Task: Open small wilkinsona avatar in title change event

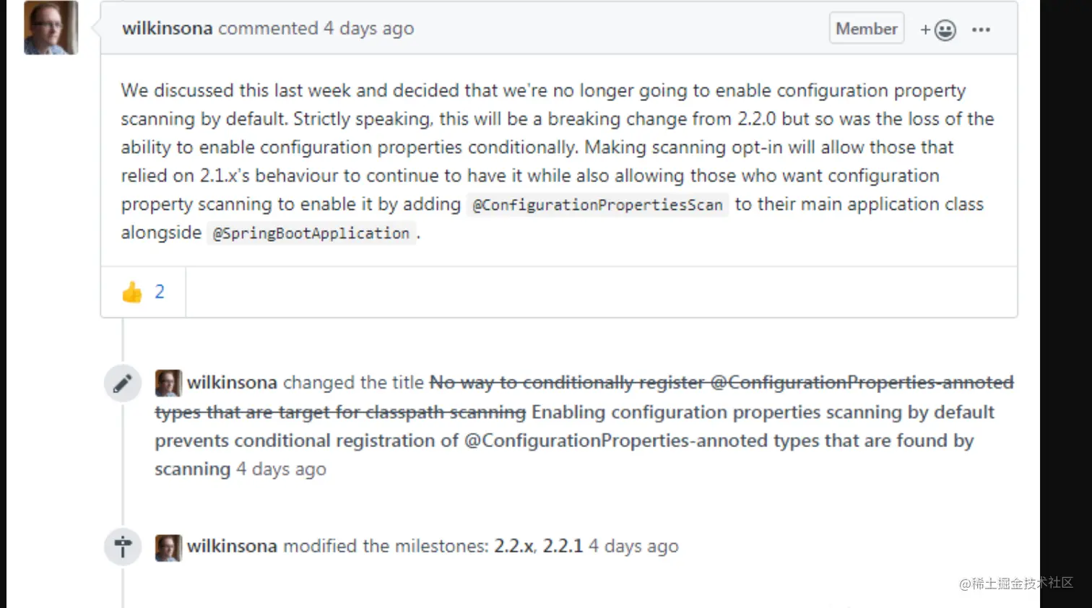Action: point(168,383)
